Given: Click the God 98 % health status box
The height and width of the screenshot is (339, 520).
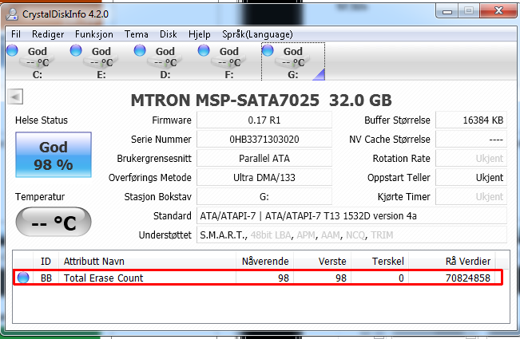Looking at the screenshot, I should 54,155.
